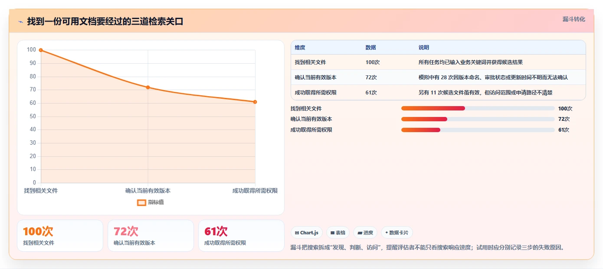Open the 61次 data card
This screenshot has height=269, width=603.
point(241,236)
